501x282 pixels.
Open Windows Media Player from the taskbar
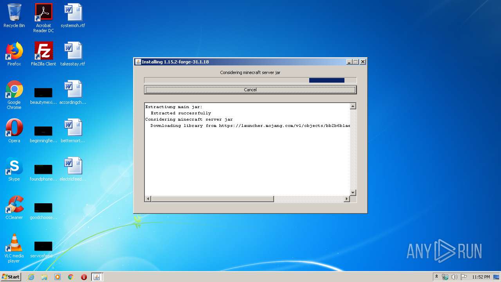[x=58, y=277]
